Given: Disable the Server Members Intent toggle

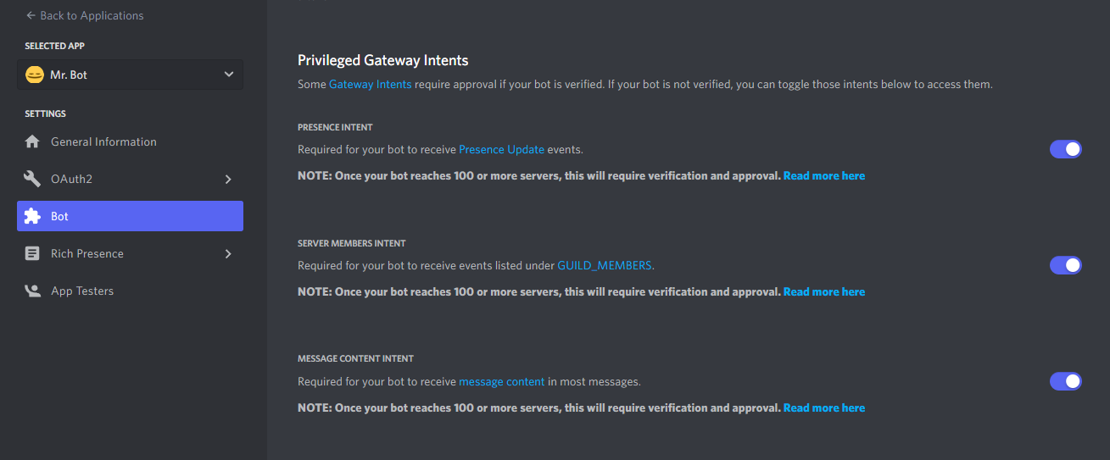Looking at the screenshot, I should coord(1066,265).
